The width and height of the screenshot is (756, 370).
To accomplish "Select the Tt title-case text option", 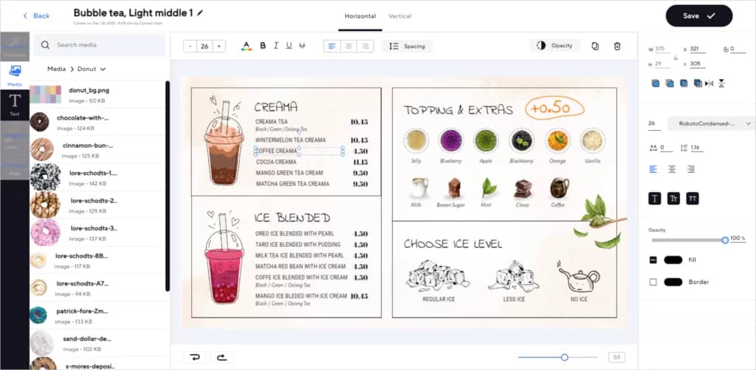I will (673, 198).
